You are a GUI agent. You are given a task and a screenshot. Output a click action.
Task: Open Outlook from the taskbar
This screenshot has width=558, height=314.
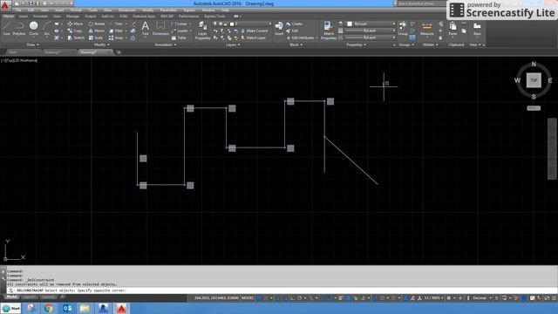tap(67, 308)
